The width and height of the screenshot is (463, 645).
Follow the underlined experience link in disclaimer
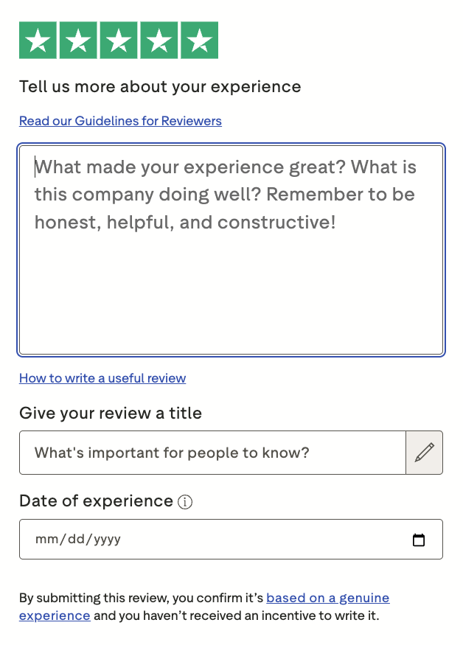click(x=55, y=616)
